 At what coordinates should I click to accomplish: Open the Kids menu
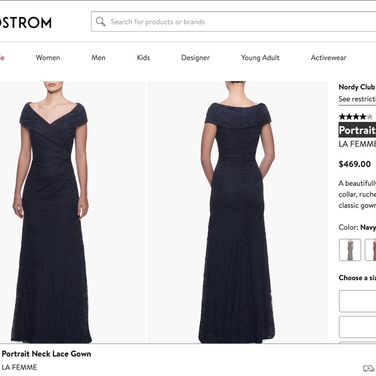143,58
